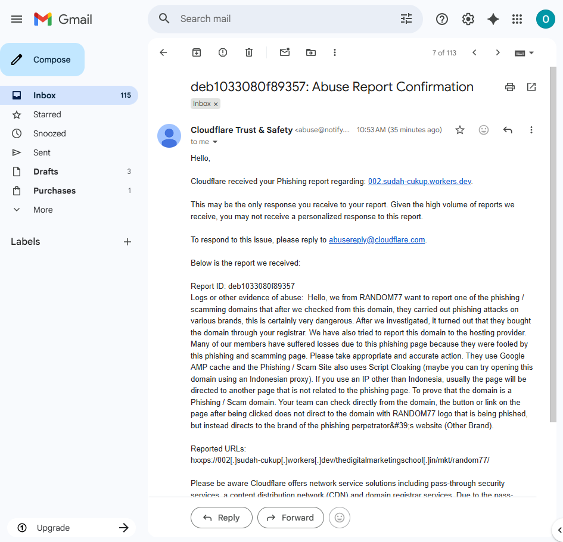Open the Inbox folder
The width and height of the screenshot is (563, 542).
point(69,95)
